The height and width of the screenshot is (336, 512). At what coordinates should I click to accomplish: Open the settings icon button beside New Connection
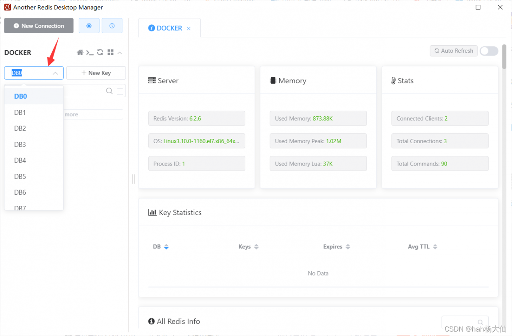(89, 26)
